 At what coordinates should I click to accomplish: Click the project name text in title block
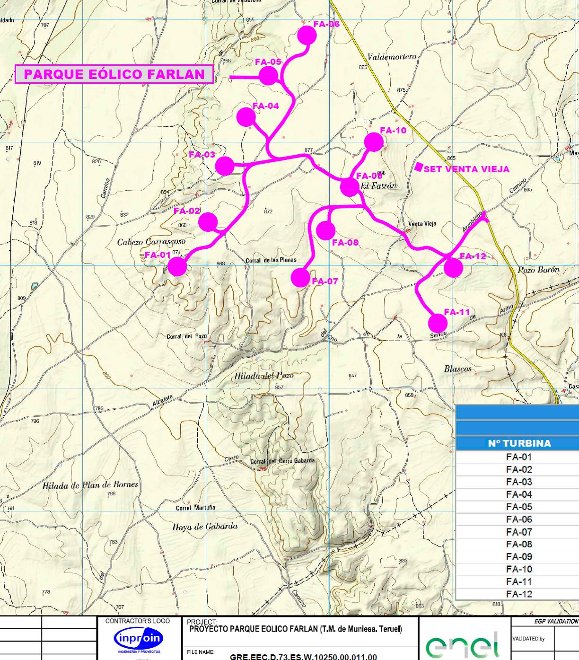click(295, 629)
